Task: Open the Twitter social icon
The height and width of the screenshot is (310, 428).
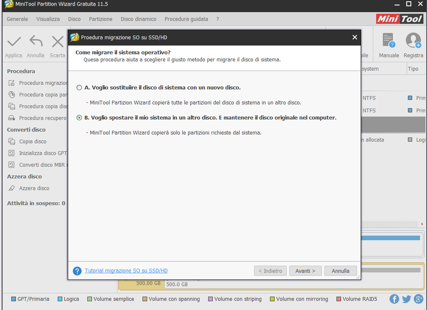Action: [406, 299]
